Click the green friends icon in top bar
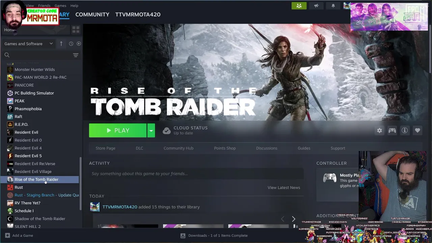 (x=299, y=6)
